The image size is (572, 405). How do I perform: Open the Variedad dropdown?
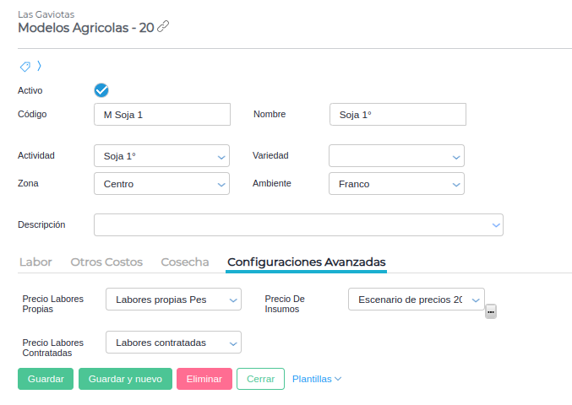pyautogui.click(x=396, y=156)
